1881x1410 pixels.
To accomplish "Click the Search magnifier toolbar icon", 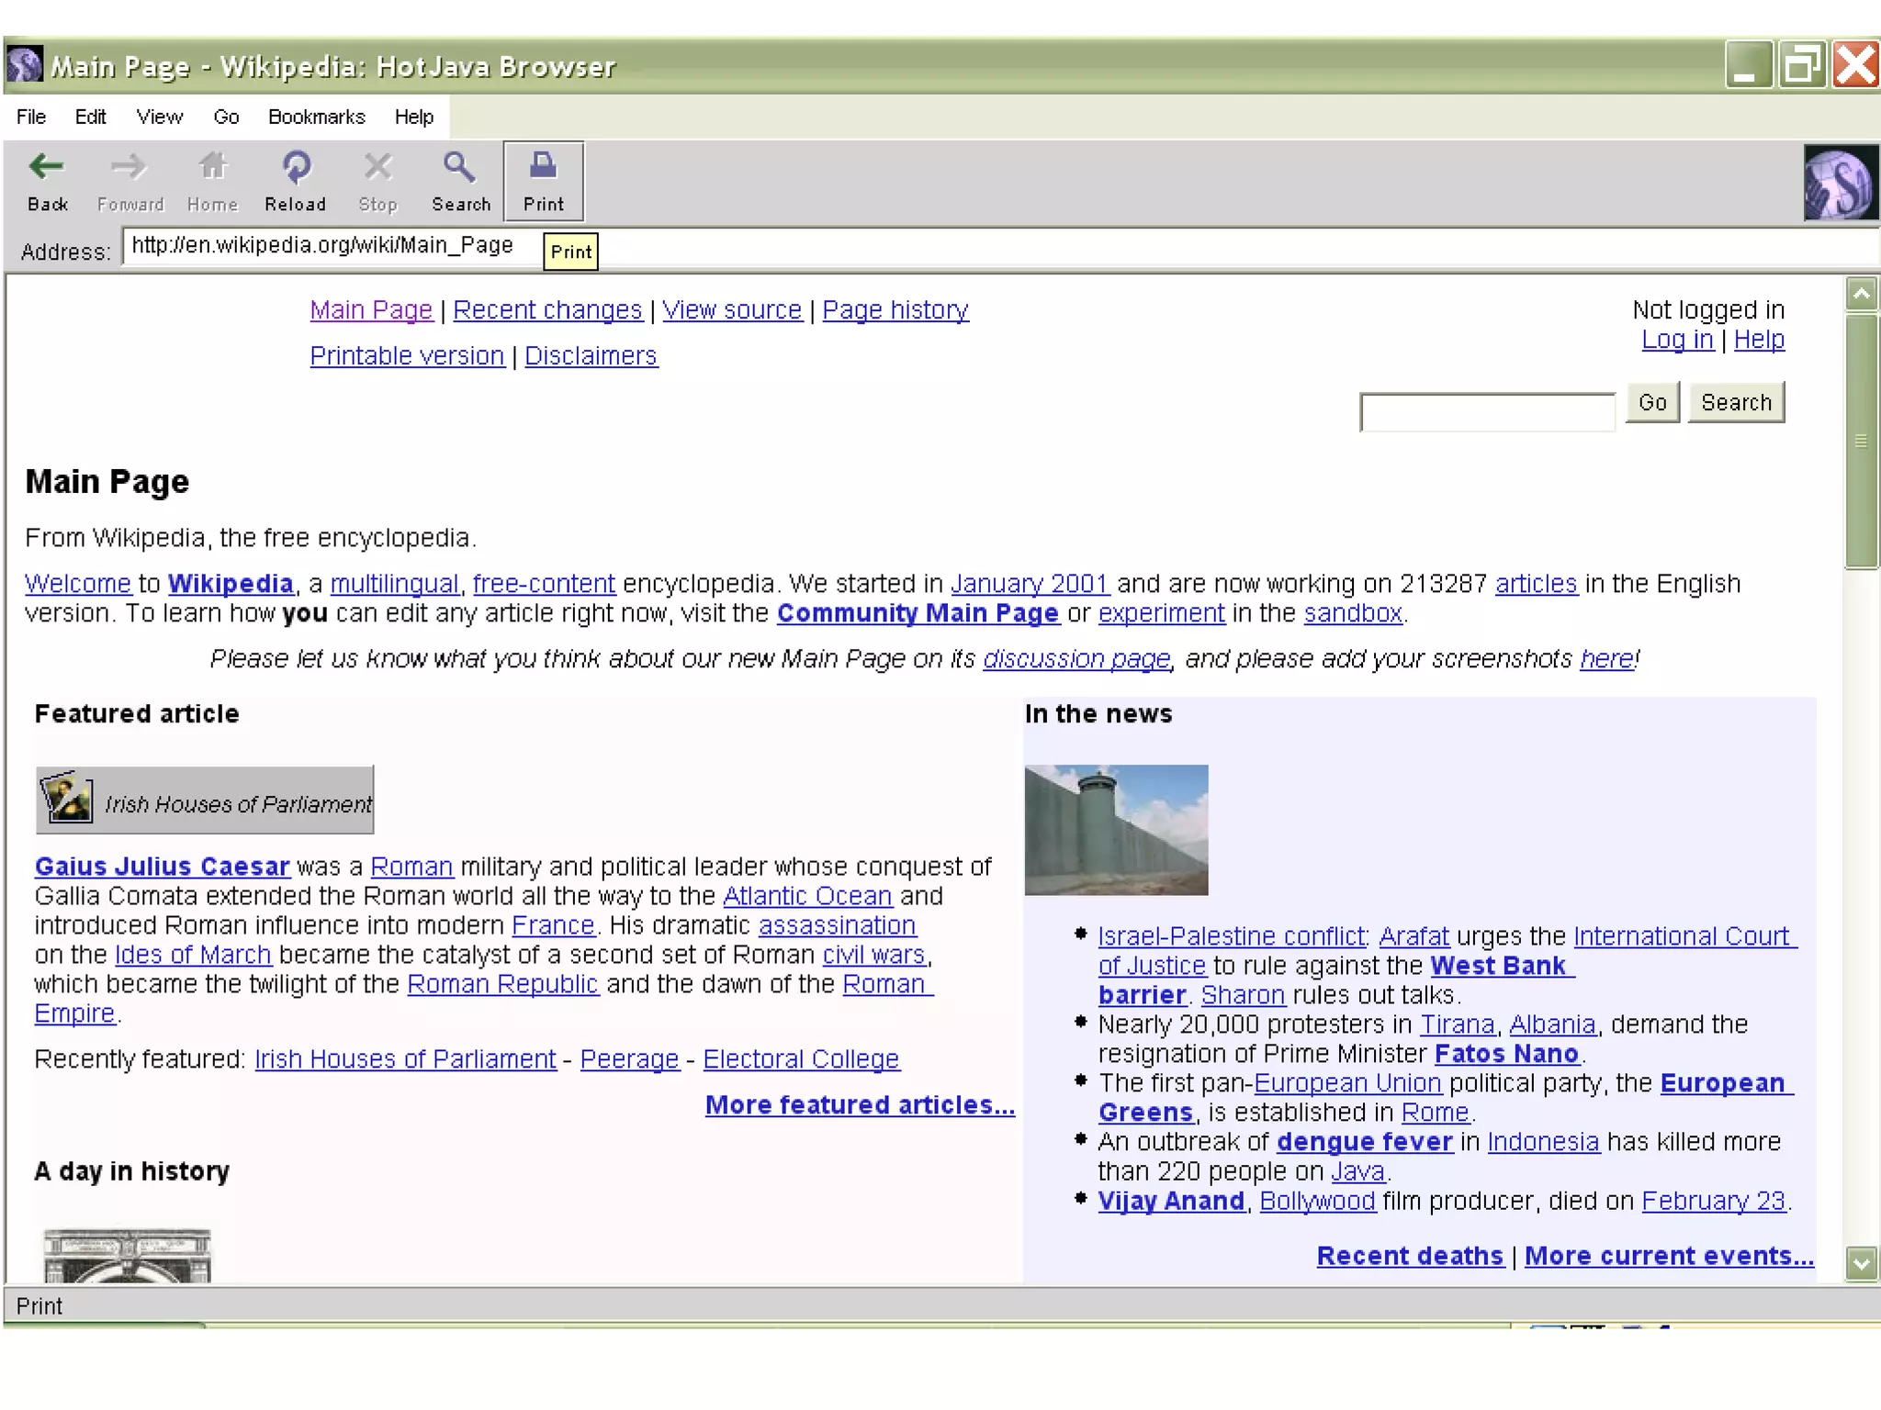I will point(459,168).
